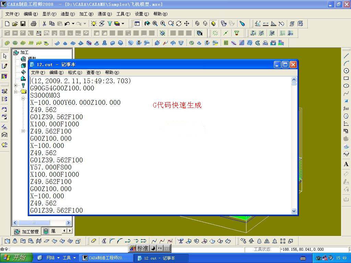Switch to wireframe cube display
Screen dimensions: 351x263
tap(197, 24)
